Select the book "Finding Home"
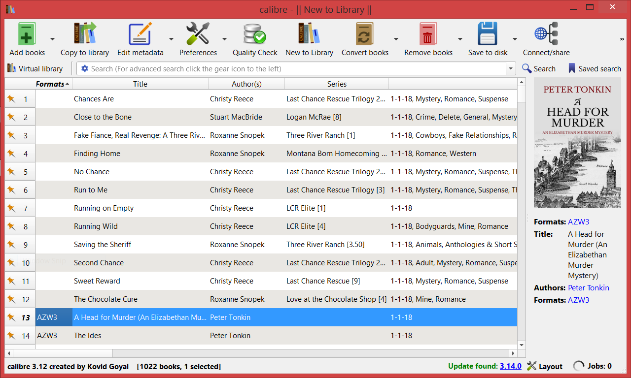Viewport: 631px width, 378px height. [97, 154]
